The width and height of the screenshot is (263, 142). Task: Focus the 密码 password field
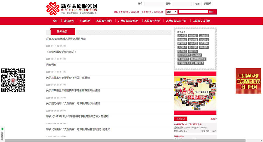pos(182,4)
